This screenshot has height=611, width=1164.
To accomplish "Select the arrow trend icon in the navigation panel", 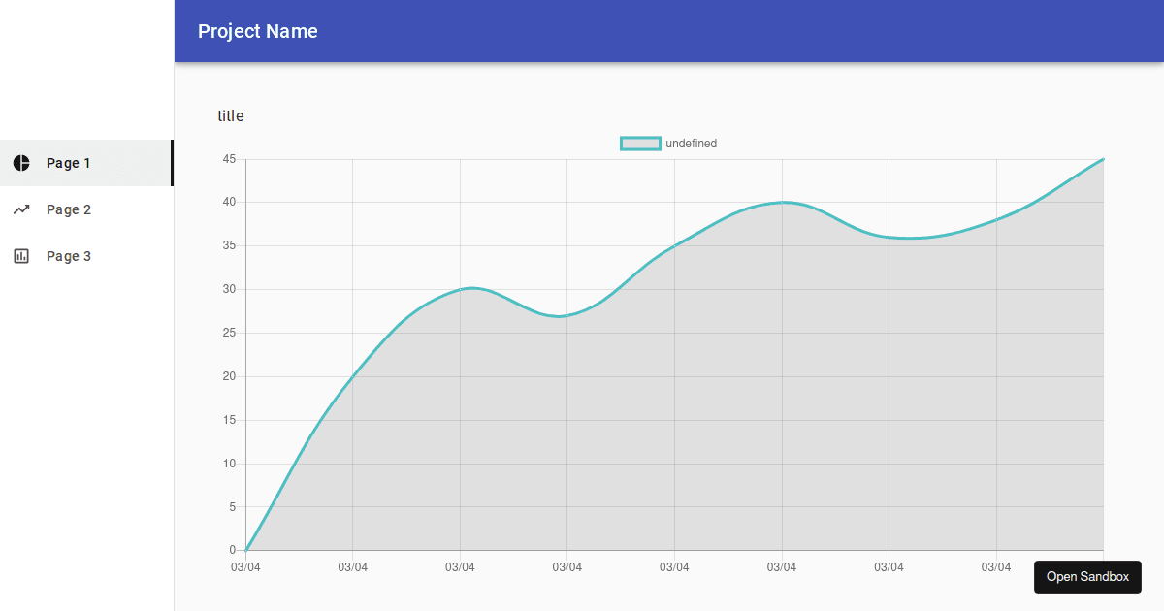I will [20, 209].
